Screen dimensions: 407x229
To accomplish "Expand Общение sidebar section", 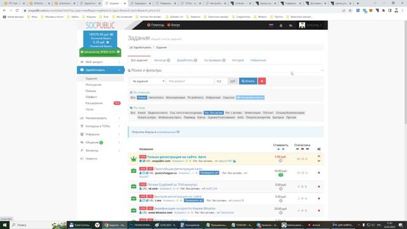I will tap(100, 142).
